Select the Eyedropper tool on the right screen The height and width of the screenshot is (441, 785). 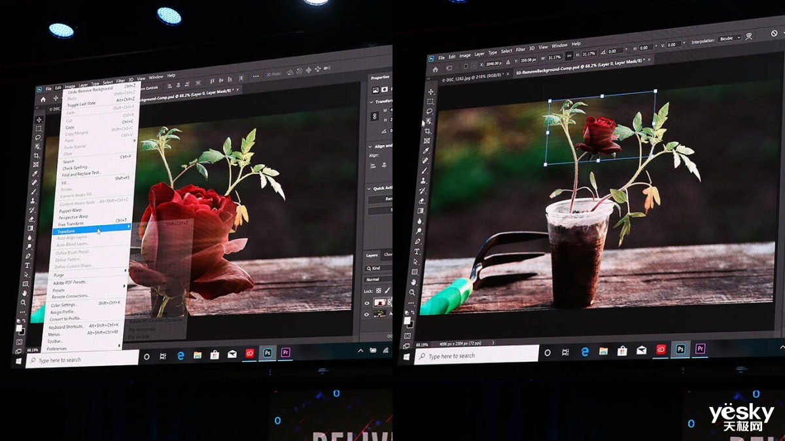[x=426, y=150]
